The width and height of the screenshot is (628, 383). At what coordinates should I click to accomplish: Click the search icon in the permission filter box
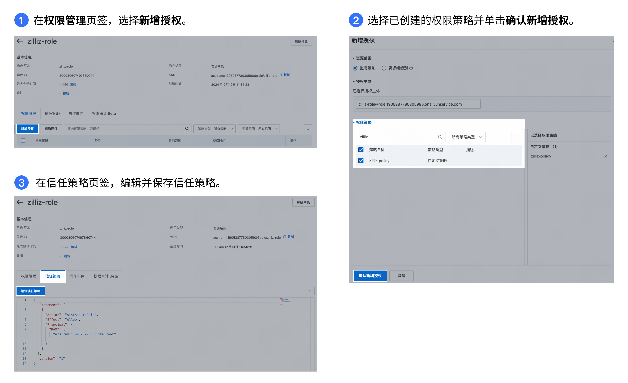(187, 129)
